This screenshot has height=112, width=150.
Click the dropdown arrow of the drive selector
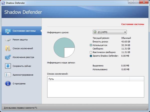124,32
